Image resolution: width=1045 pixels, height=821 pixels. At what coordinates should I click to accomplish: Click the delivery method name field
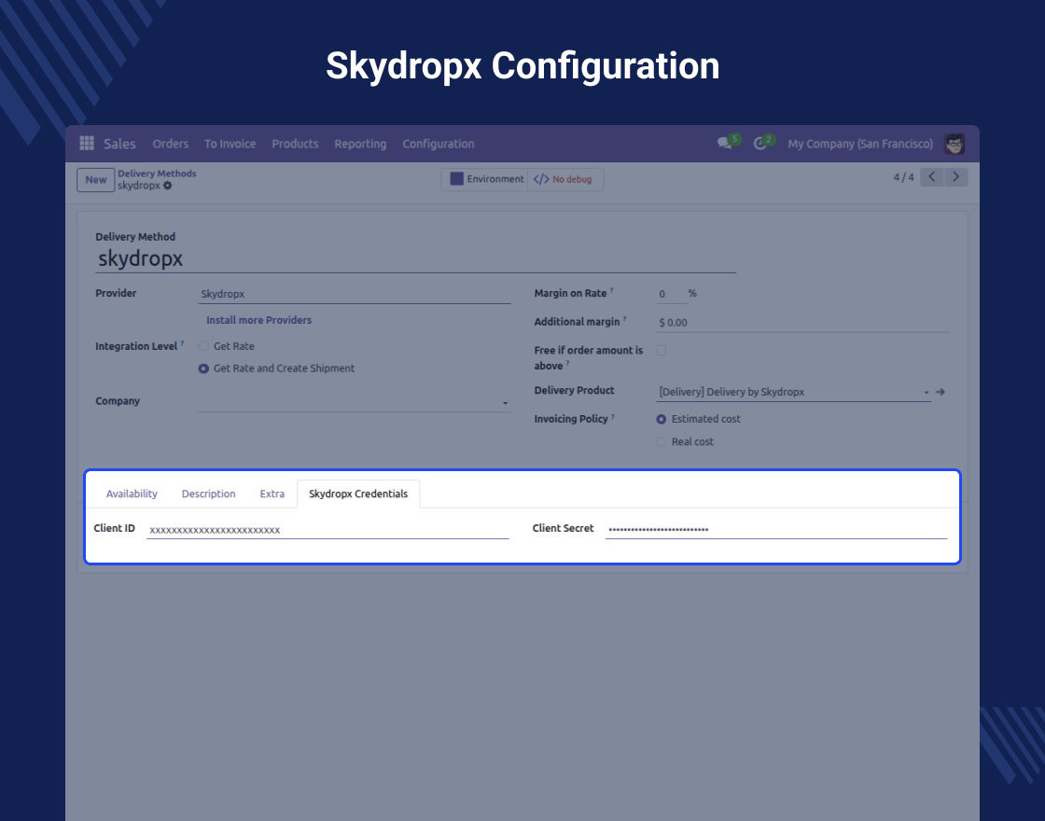pos(416,258)
